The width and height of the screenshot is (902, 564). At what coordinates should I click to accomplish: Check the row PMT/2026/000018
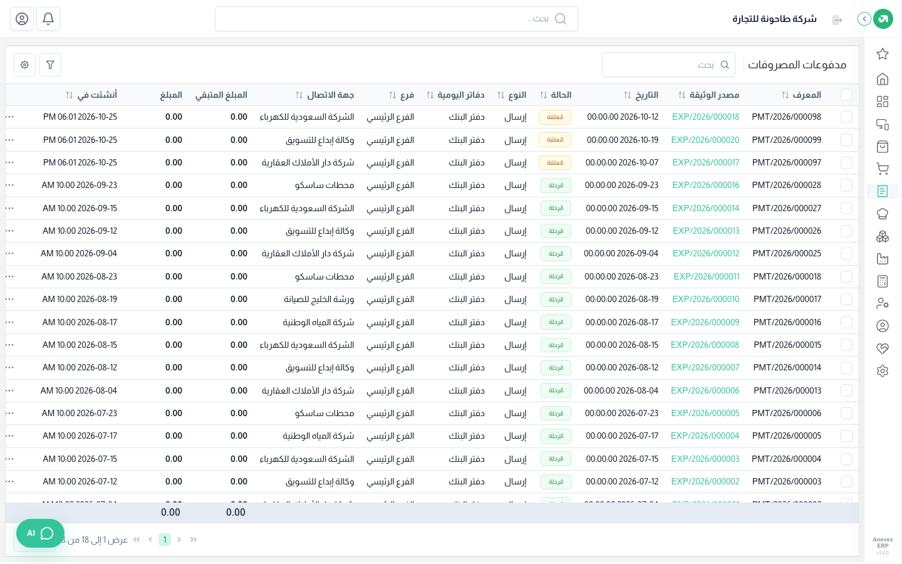(846, 276)
